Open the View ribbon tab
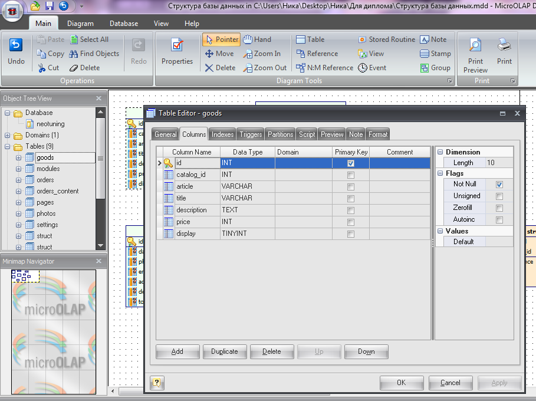This screenshot has width=536, height=401. coord(161,24)
